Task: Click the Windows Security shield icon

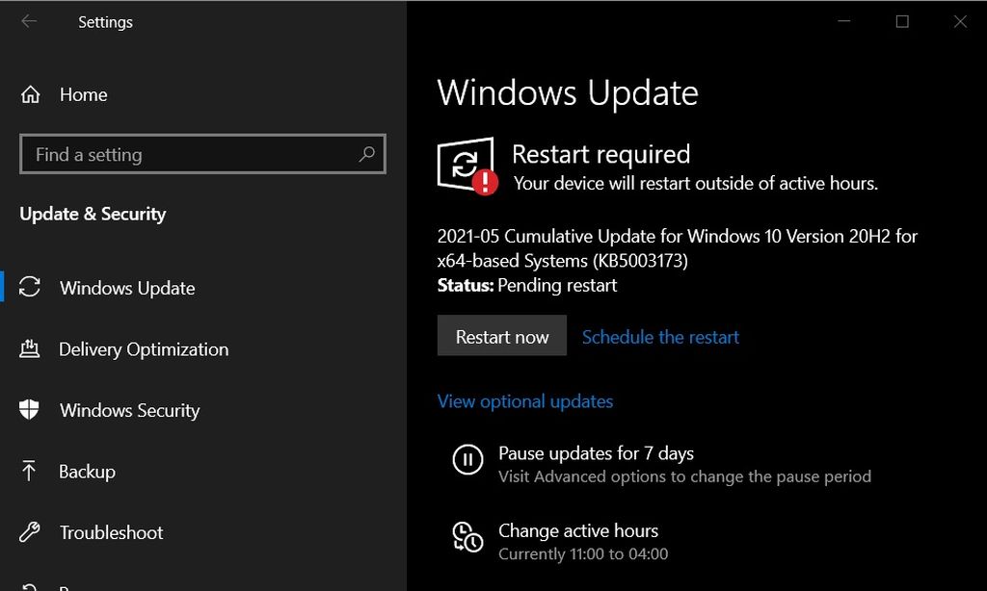Action: click(29, 409)
